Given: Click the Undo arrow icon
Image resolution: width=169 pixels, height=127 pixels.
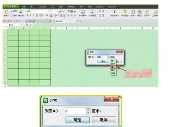Looking at the screenshot, I should coord(17,21).
